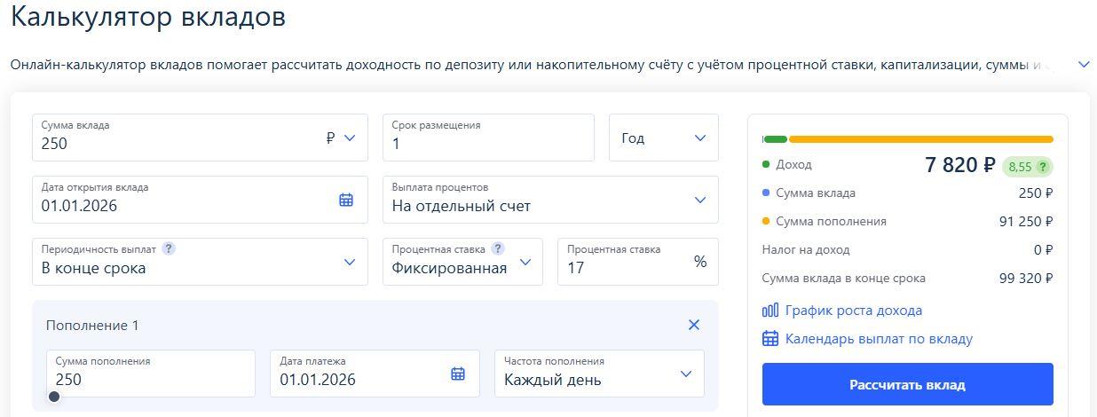
Task: Open Частота пополнения dropdown
Action: pyautogui.click(x=686, y=374)
